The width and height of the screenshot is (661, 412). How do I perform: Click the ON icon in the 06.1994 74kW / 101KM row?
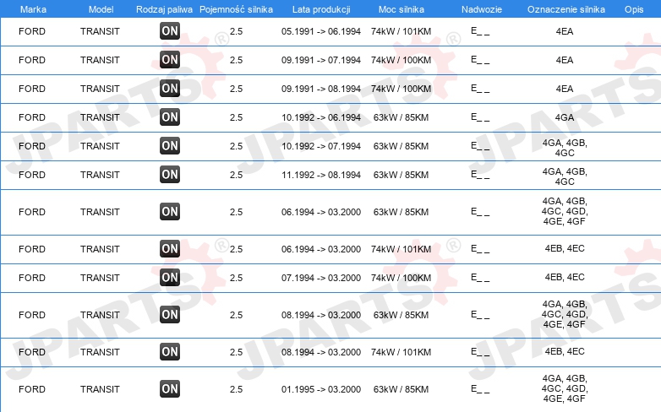pyautogui.click(x=169, y=248)
